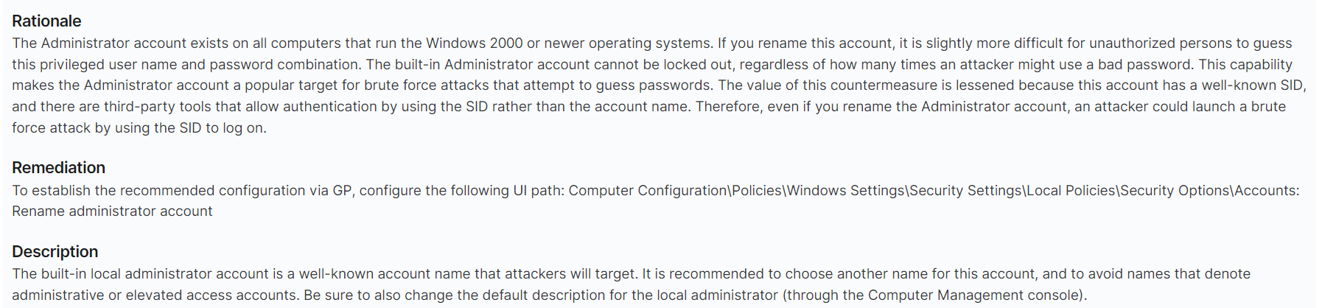Click the "Windows Settings" path segment
The height and width of the screenshot is (308, 1322).
(x=846, y=191)
